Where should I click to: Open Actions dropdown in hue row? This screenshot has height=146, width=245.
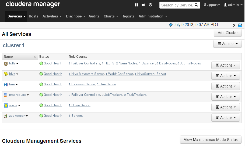tap(225, 86)
